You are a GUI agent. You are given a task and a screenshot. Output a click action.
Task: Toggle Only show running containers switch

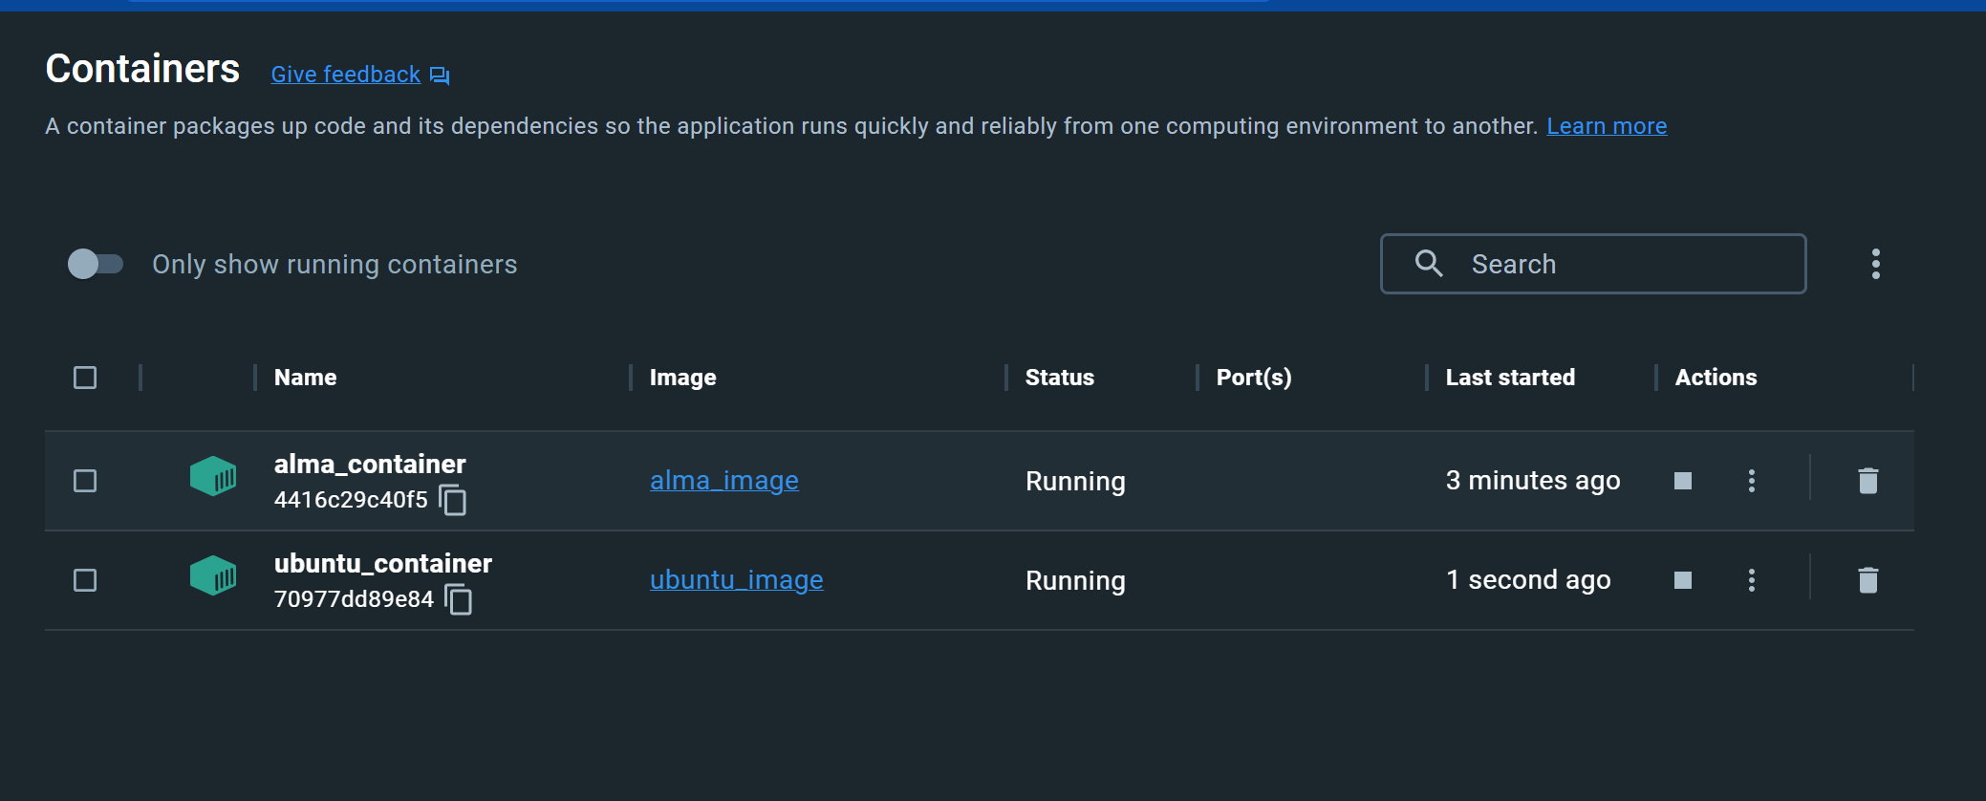96,264
